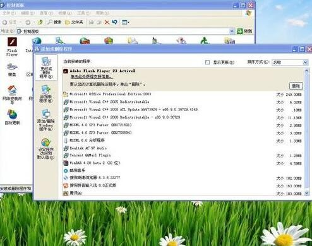Open the 文件 menu
Viewport: 312px width, 246px height.
9,13
